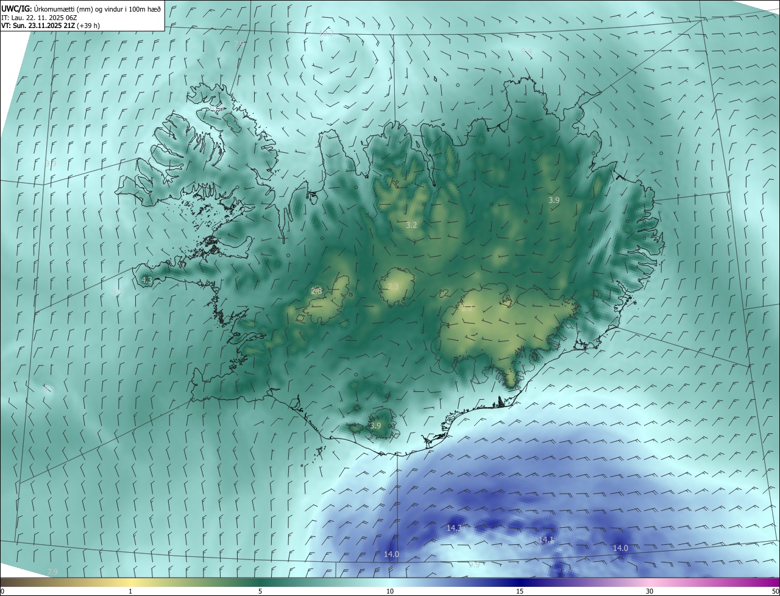Click the '10' tick label of the colour scale

390,591
